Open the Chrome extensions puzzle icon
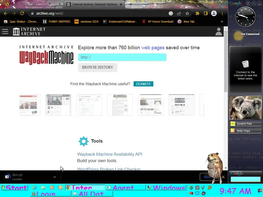The image size is (263, 197). click(x=198, y=13)
